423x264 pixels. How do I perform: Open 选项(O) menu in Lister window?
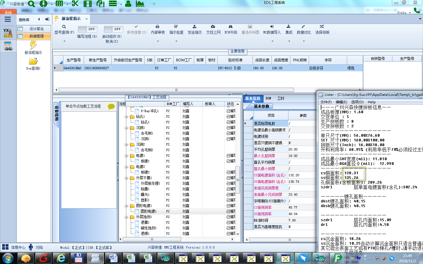pyautogui.click(x=357, y=102)
